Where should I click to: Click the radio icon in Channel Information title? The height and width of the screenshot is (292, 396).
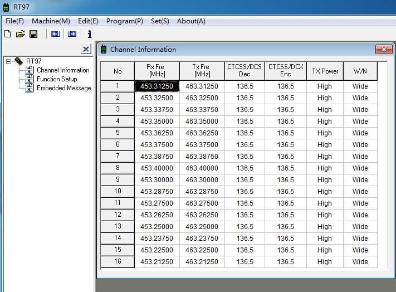point(104,50)
